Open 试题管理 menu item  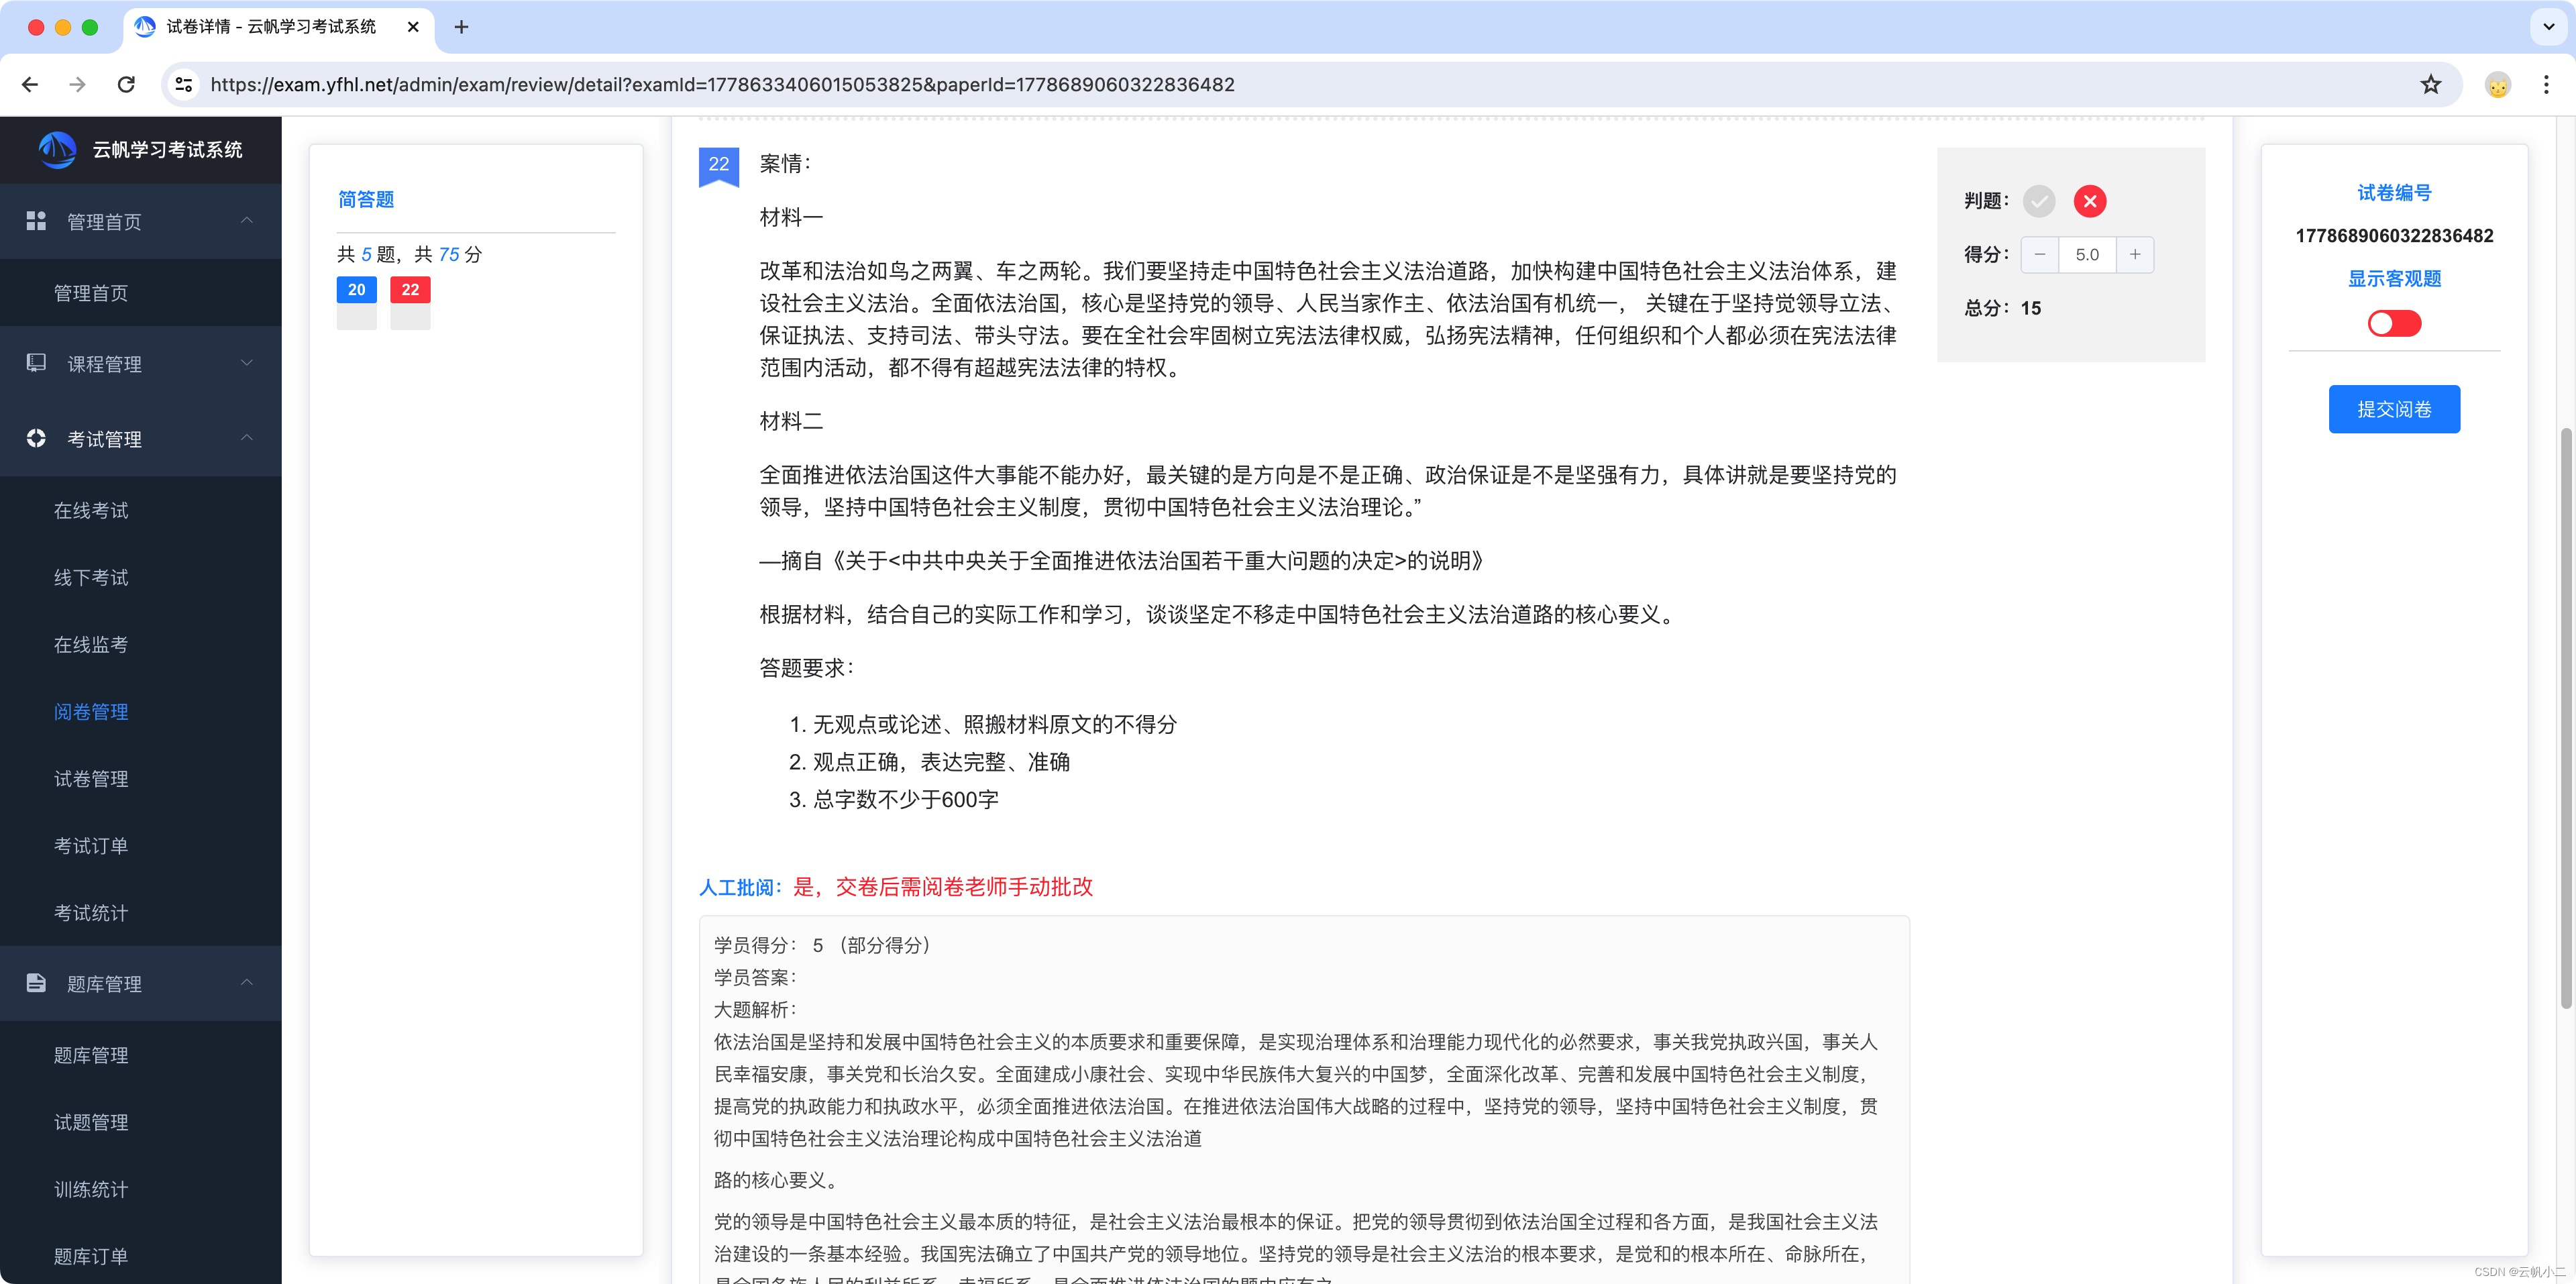tap(141, 1122)
